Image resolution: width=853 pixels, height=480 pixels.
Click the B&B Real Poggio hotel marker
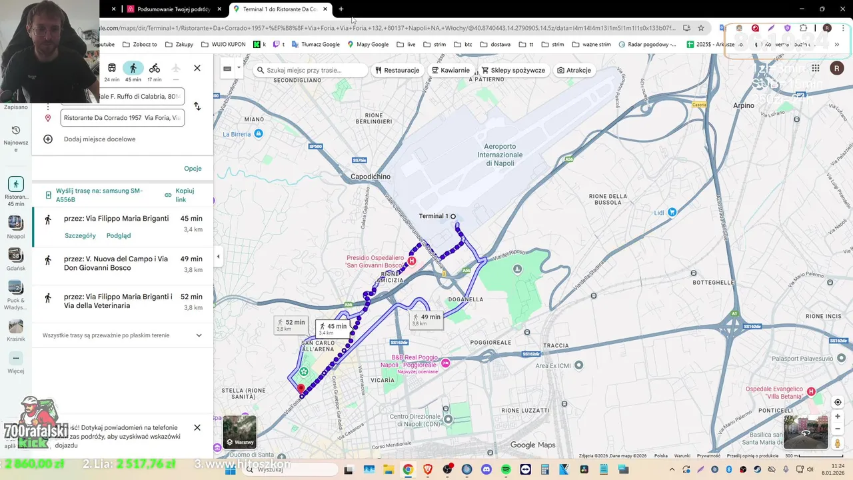(x=446, y=363)
